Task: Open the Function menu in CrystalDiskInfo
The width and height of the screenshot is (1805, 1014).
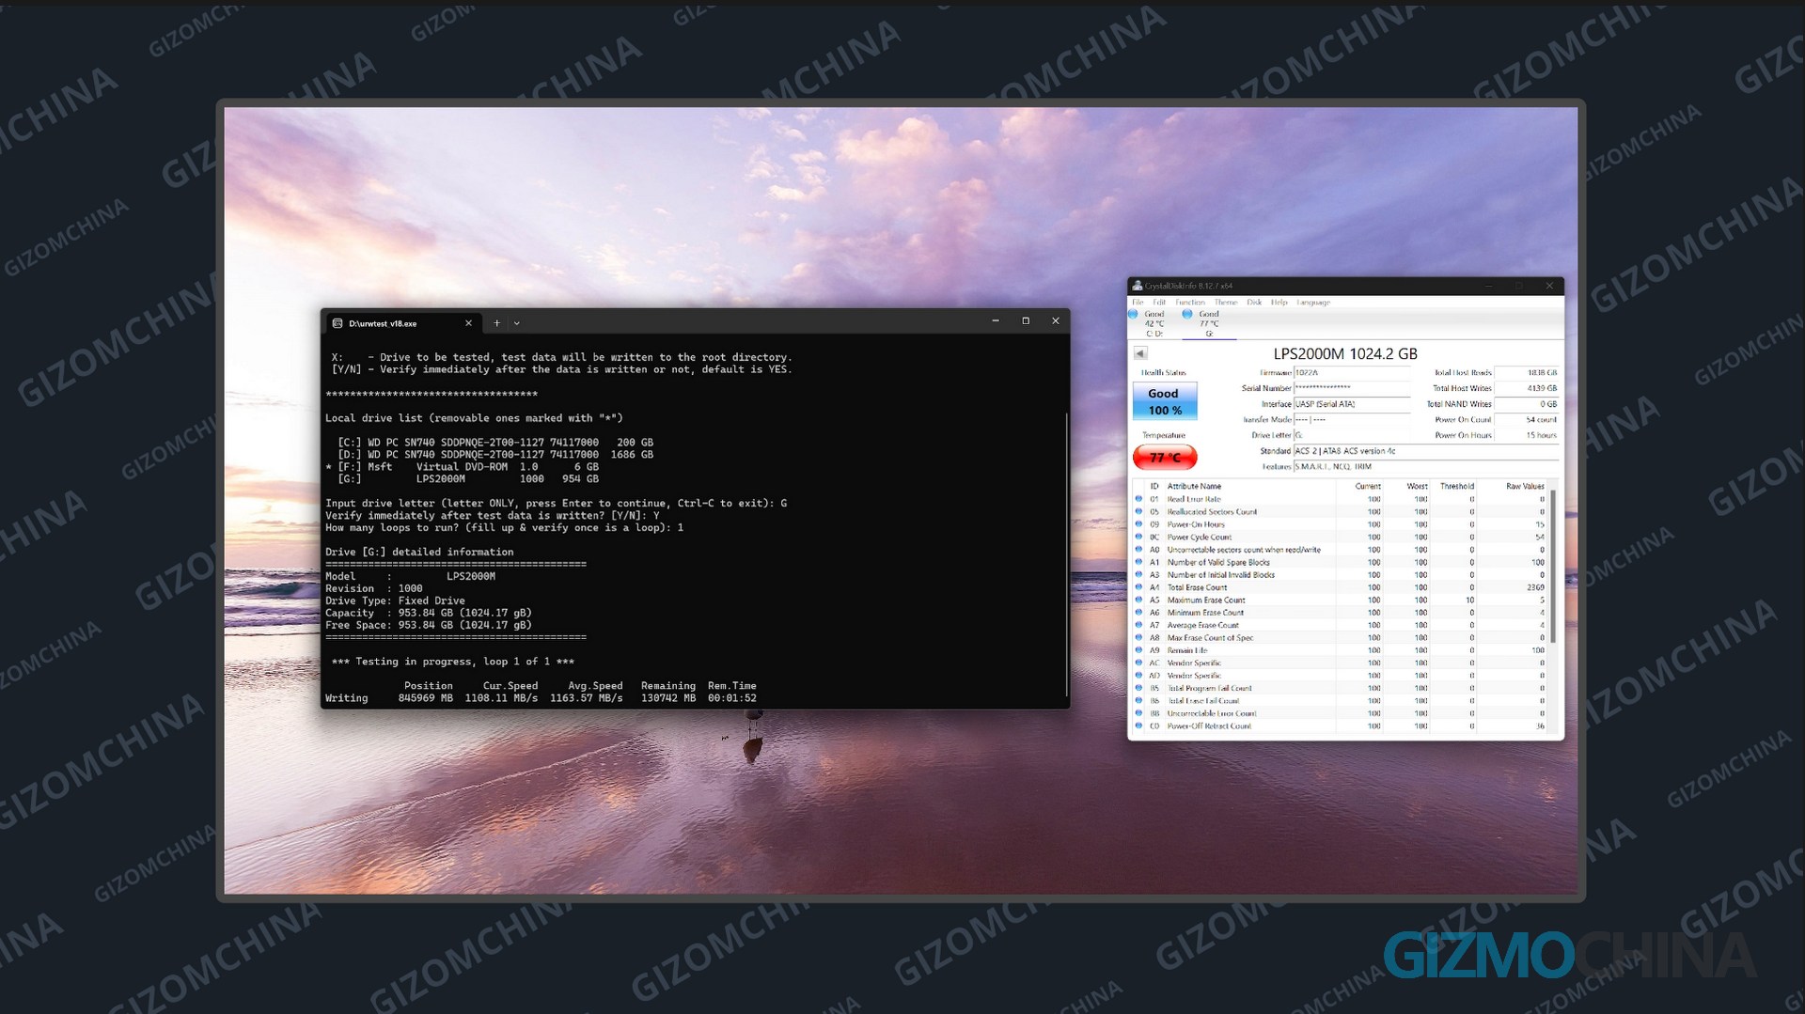Action: pos(1190,303)
